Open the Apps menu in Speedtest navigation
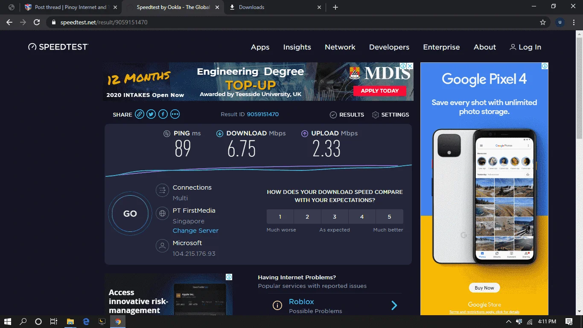Image resolution: width=583 pixels, height=328 pixels. click(x=260, y=47)
